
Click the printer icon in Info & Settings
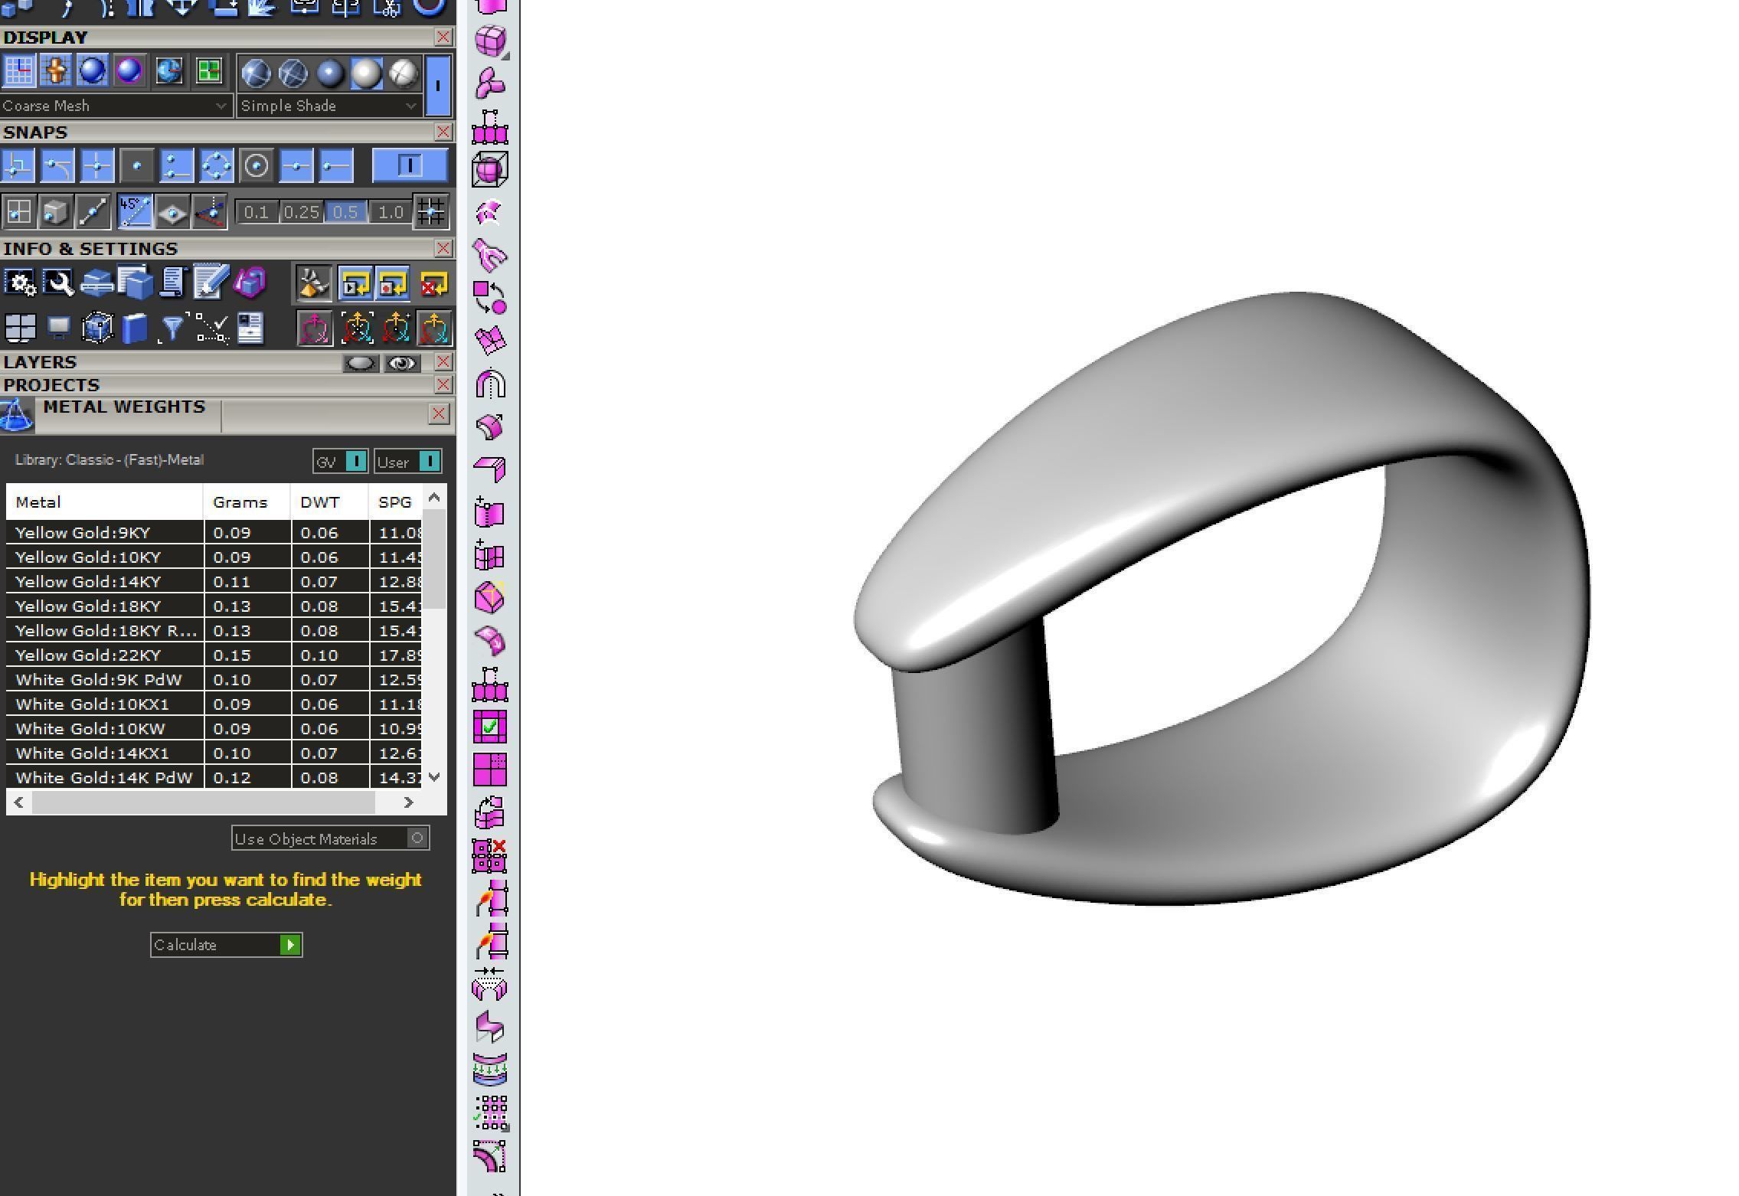96,283
